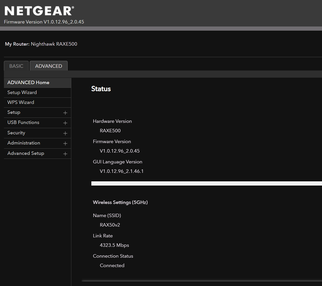
Task: Click the plus icon beside Security
Action: (65, 133)
